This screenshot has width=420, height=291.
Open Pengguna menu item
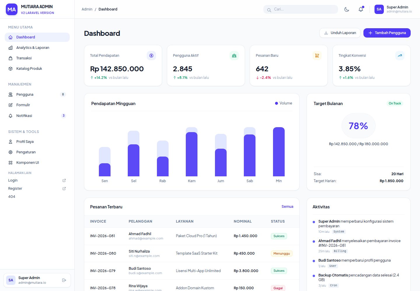[37, 95]
